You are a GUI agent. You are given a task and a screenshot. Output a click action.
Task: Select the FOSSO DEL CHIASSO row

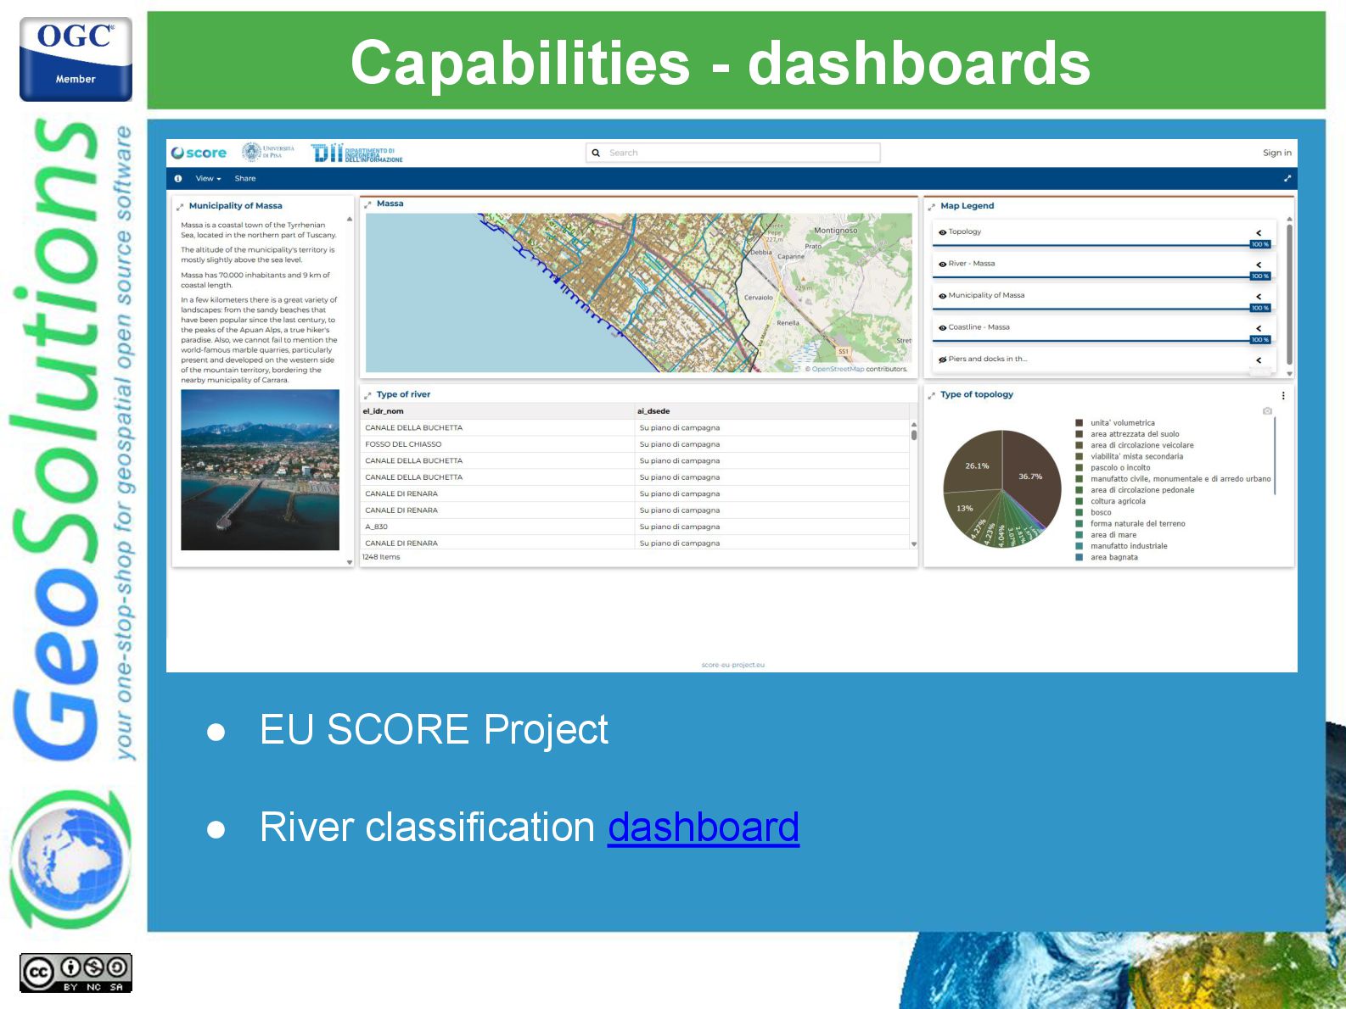click(x=635, y=444)
